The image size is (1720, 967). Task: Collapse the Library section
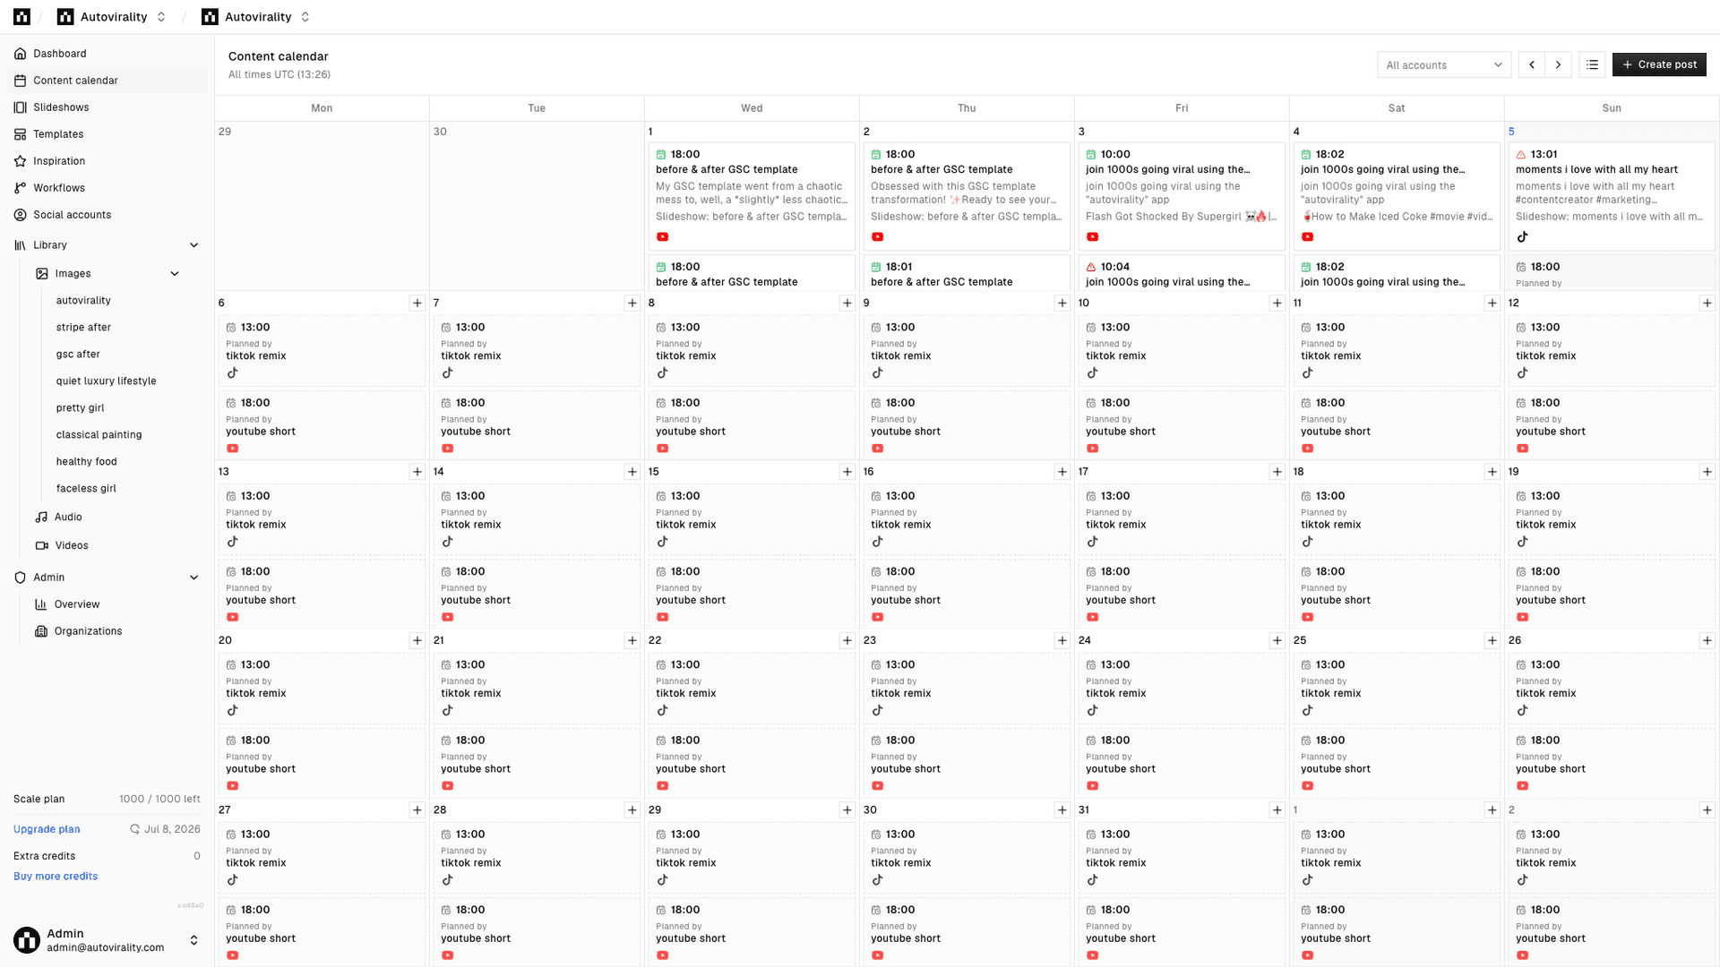[194, 245]
